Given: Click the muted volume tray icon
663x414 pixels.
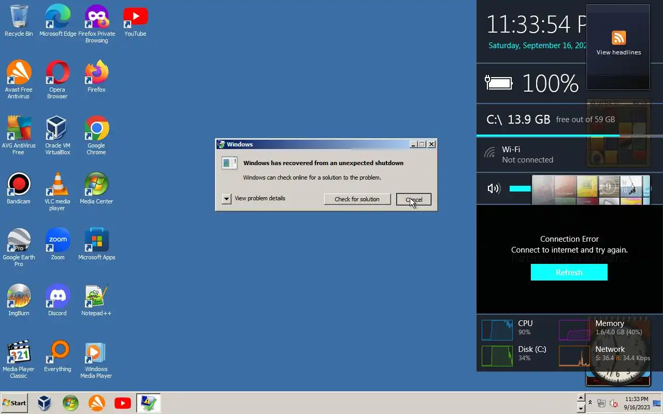Looking at the screenshot, I should coord(614,403).
